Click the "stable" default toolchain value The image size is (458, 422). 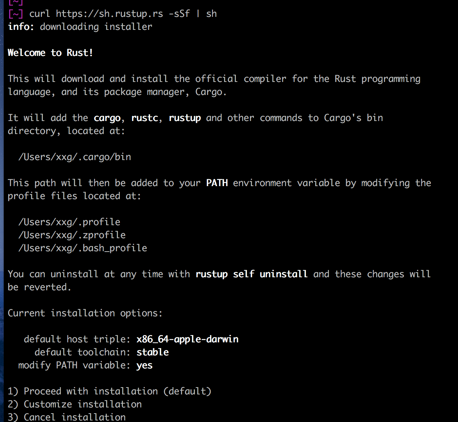tap(152, 352)
